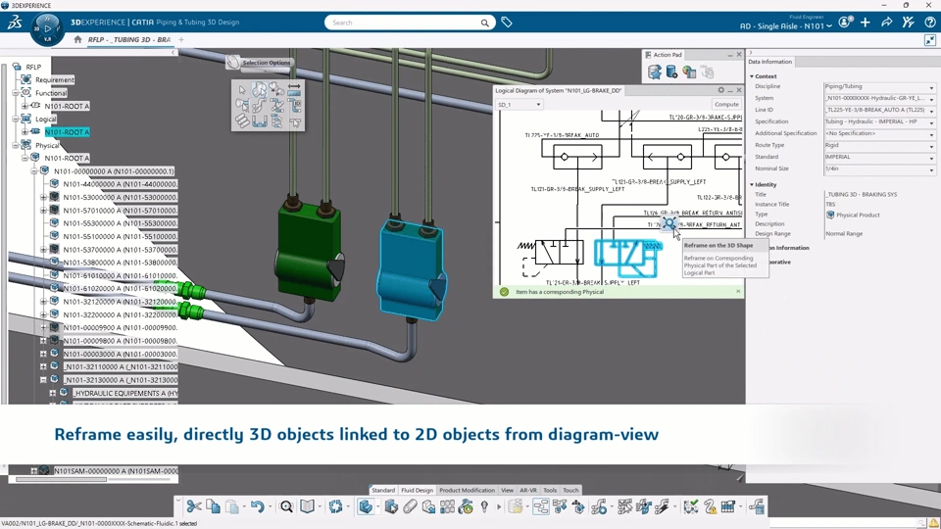The height and width of the screenshot is (529, 941).
Task: Open the user profile icon in top bar
Action: point(844,23)
